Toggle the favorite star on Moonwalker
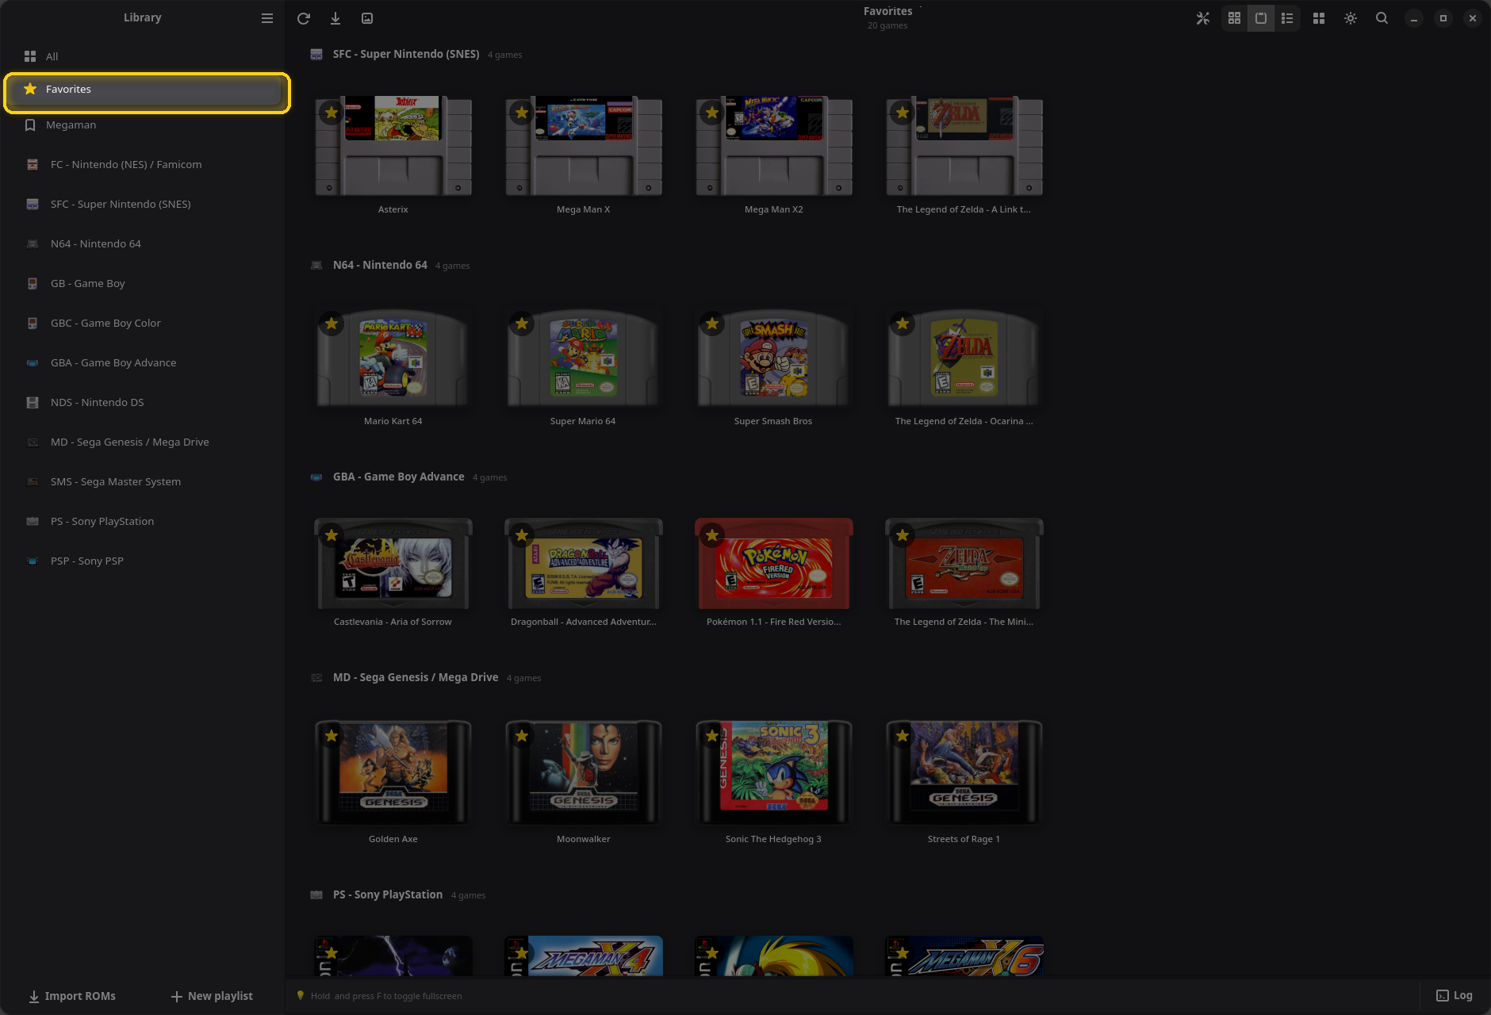The height and width of the screenshot is (1015, 1491). [x=522, y=736]
